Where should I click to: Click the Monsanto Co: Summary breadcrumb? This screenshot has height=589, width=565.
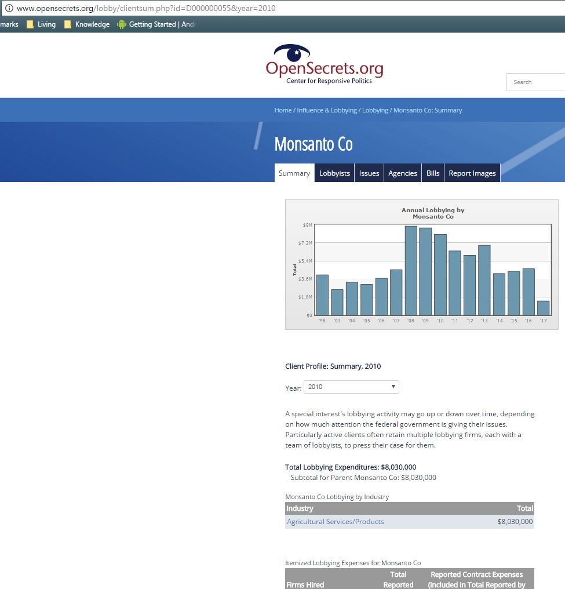[x=428, y=110]
